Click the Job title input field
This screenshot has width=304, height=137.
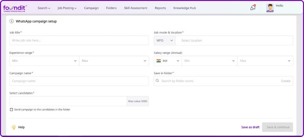[79, 40]
